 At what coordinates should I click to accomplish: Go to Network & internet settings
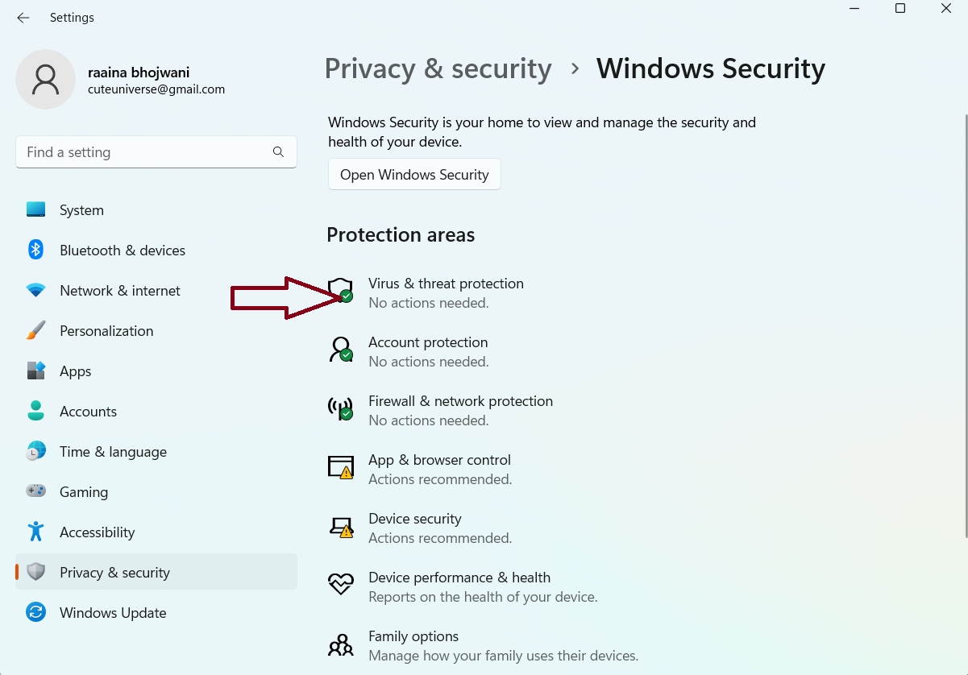120,291
